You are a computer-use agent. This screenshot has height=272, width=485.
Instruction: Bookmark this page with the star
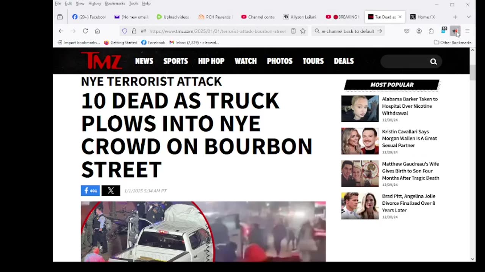tap(303, 31)
